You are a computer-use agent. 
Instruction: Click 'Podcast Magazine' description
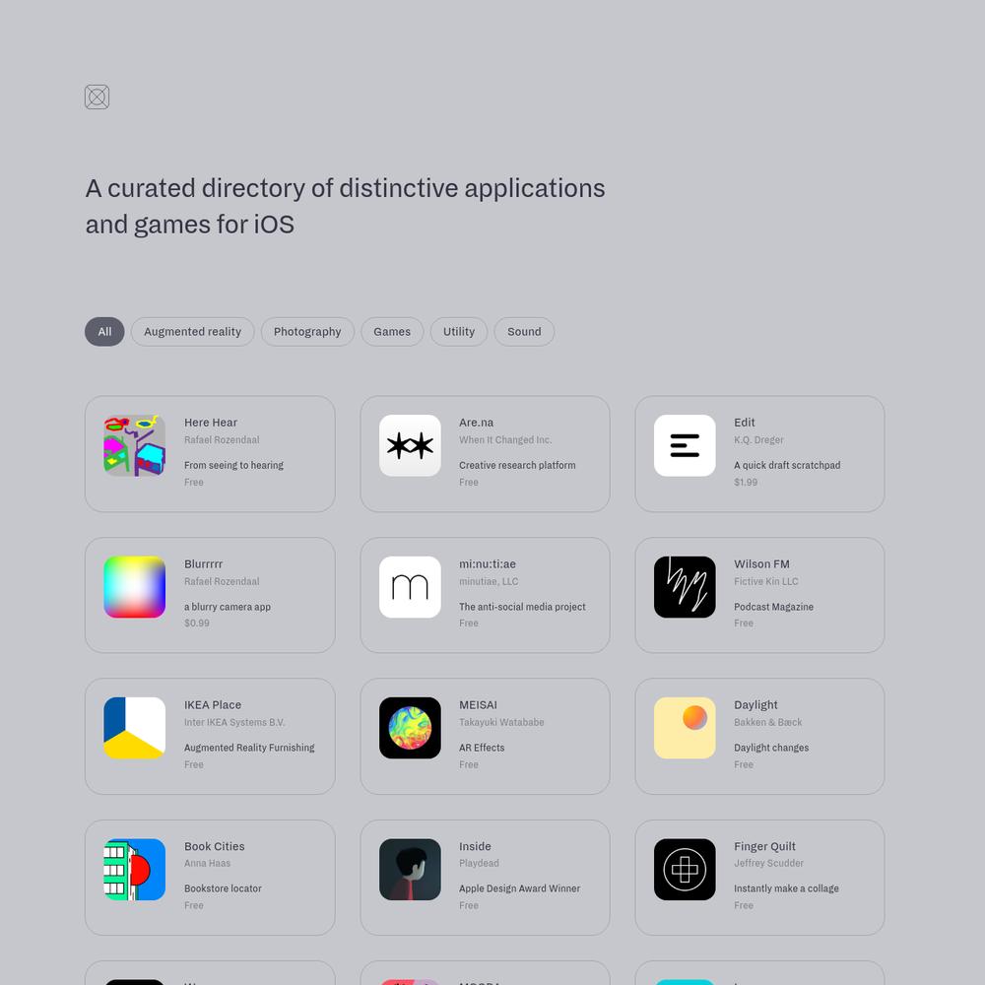tap(773, 607)
